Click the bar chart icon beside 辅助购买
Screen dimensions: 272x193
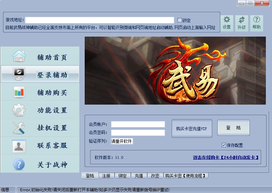pyautogui.click(x=19, y=92)
